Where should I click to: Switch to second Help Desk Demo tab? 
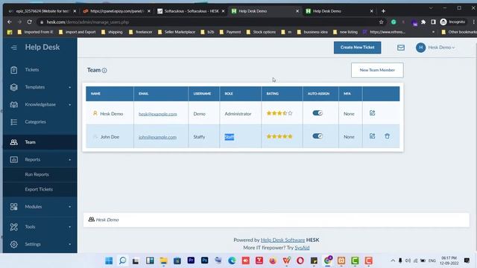click(x=340, y=11)
